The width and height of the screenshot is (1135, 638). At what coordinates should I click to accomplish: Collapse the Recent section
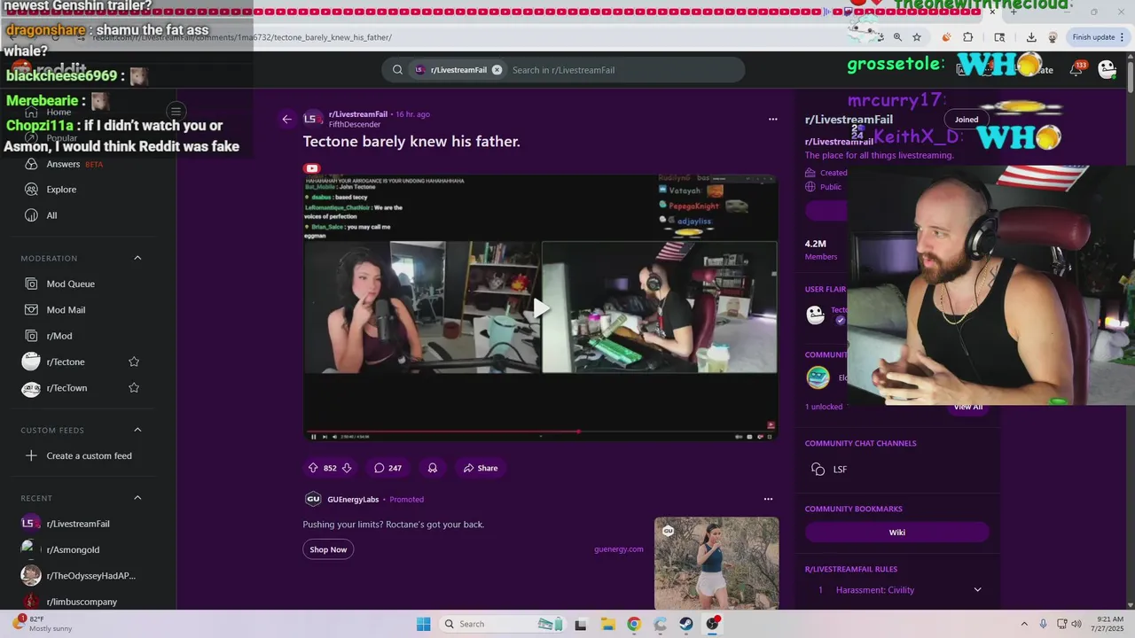click(x=137, y=498)
